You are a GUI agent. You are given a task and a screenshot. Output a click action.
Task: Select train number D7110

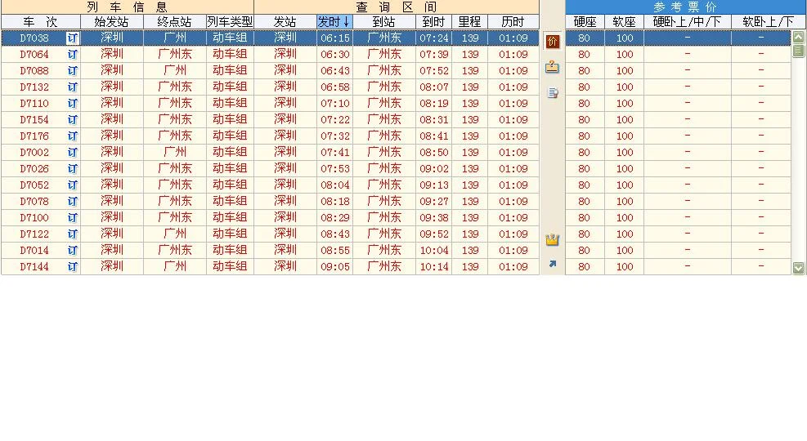click(x=34, y=104)
